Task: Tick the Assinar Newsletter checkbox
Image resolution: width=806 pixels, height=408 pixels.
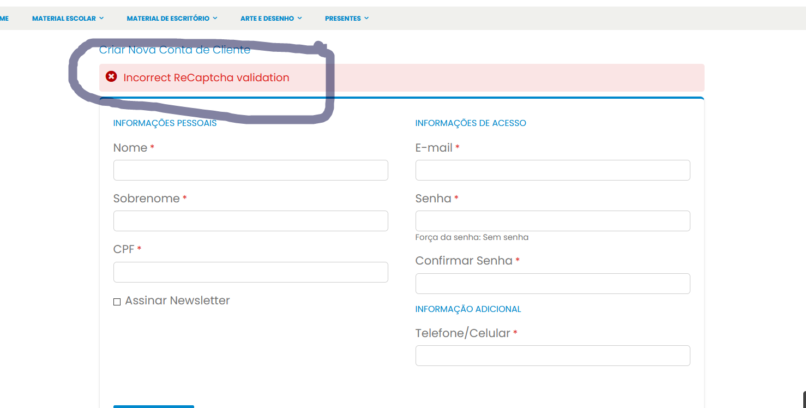Action: (x=117, y=302)
